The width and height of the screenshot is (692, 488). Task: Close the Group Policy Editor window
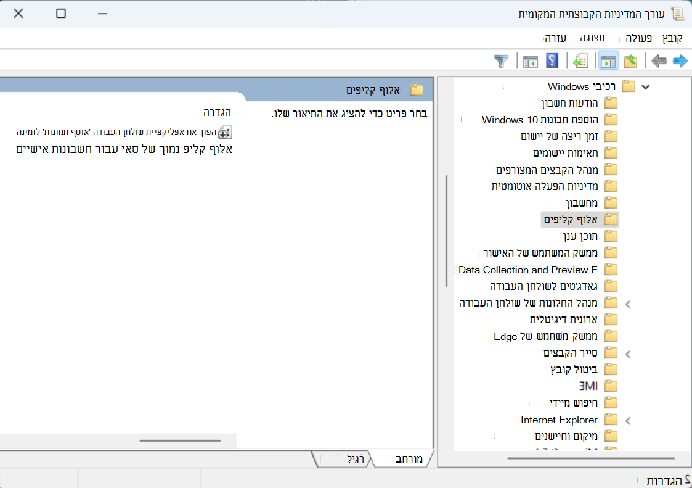pyautogui.click(x=18, y=14)
